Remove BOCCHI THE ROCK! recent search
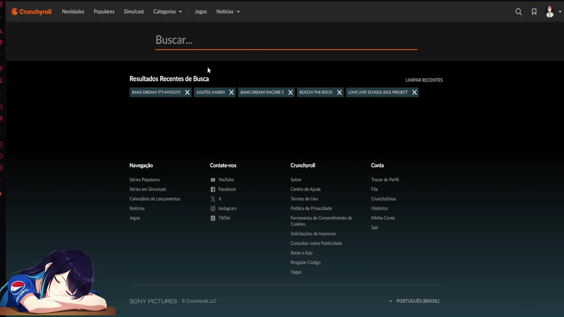564x317 pixels. [x=339, y=92]
